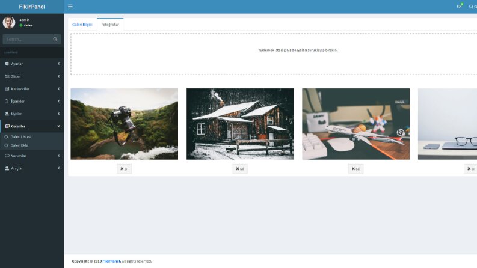The width and height of the screenshot is (477, 268).
Task: Click into the sidebar Search field
Action: [27, 39]
